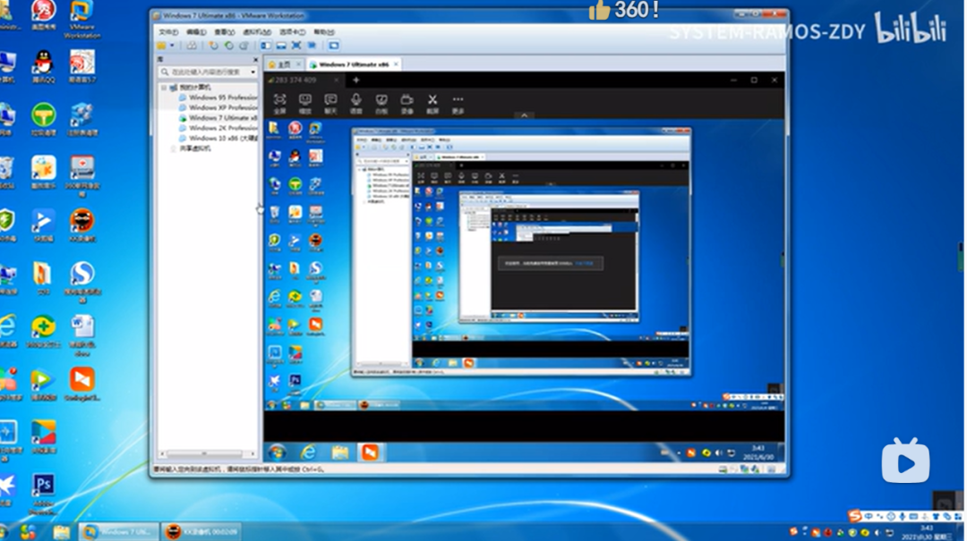This screenshot has height=541, width=967.
Task: Click the 缩放 zoom icon in remote toolbar
Action: (x=305, y=104)
